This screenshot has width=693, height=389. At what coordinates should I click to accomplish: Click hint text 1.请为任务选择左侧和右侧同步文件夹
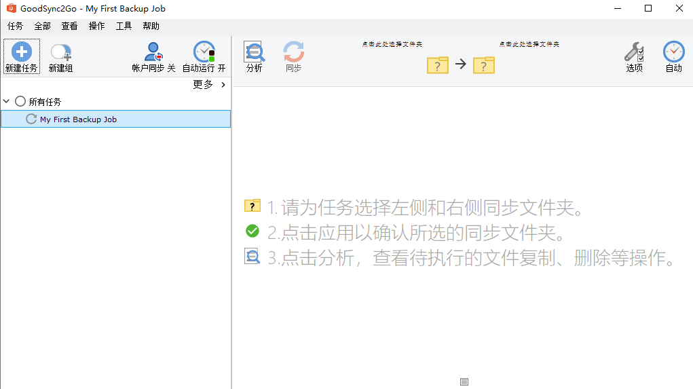point(425,207)
